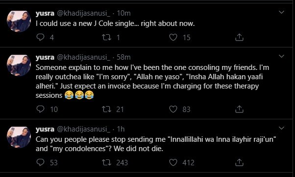The height and width of the screenshot is (177, 295).
Task: Reply to the J Cole single tweet
Action: click(x=40, y=37)
